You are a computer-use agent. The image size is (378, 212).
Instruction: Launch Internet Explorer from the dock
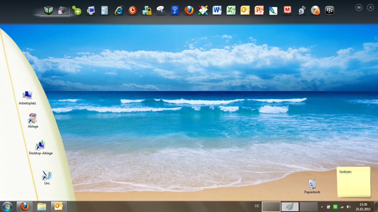pos(118,10)
